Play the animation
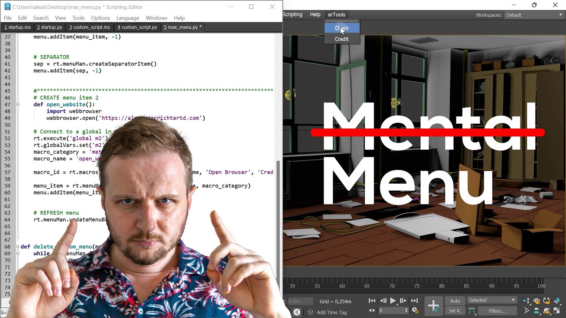This screenshot has height=318, width=566. tap(393, 301)
